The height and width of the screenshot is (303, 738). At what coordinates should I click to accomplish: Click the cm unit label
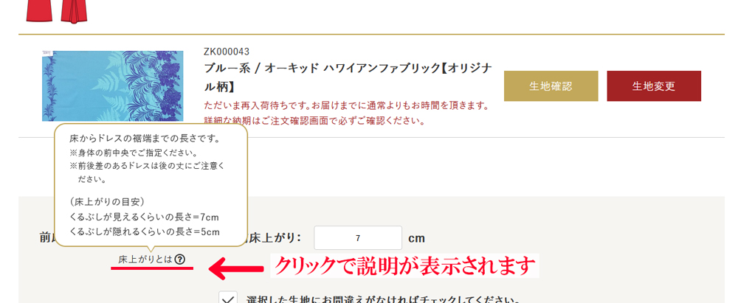(x=417, y=238)
